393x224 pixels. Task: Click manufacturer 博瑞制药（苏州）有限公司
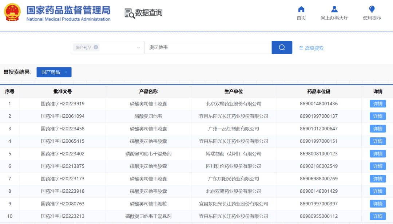pos(234,154)
